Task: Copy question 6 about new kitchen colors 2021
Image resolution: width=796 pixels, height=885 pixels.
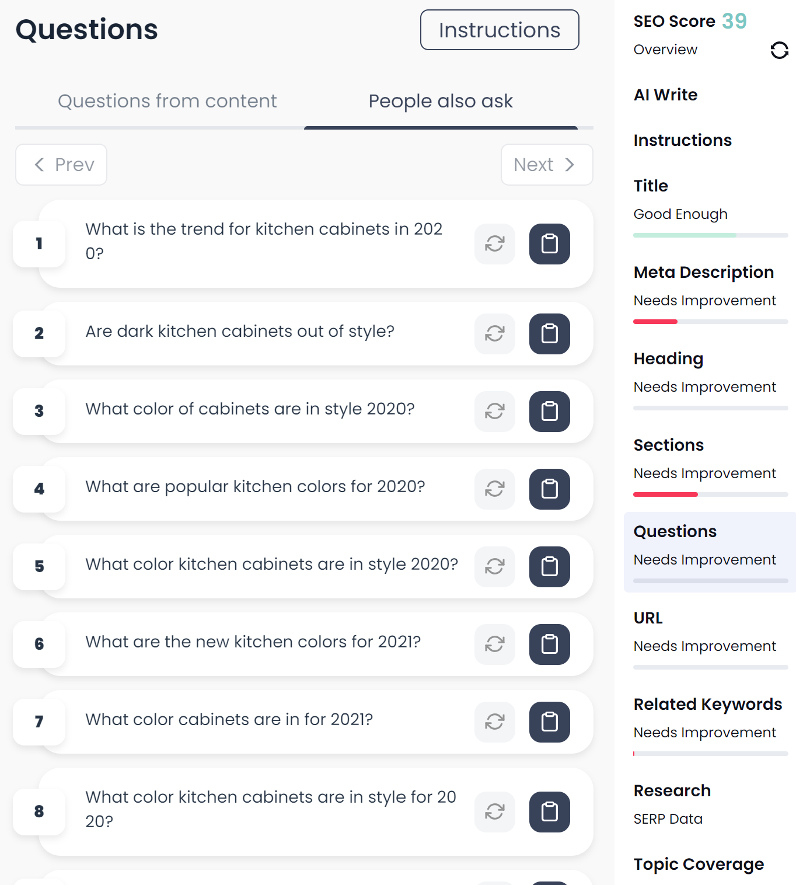Action: pos(549,644)
